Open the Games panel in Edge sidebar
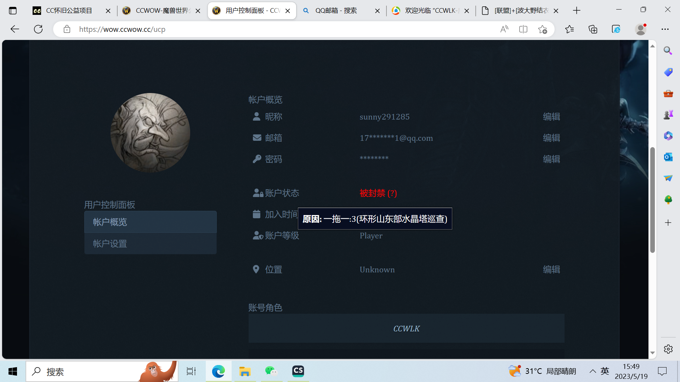680x382 pixels. (668, 114)
